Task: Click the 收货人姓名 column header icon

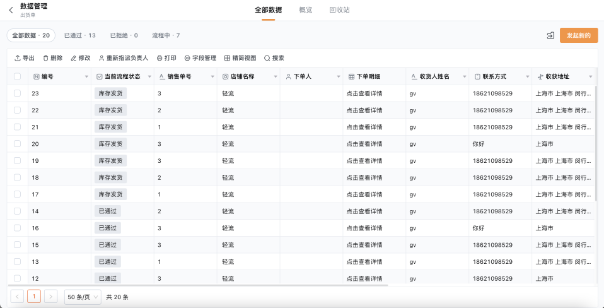Action: tap(414, 77)
